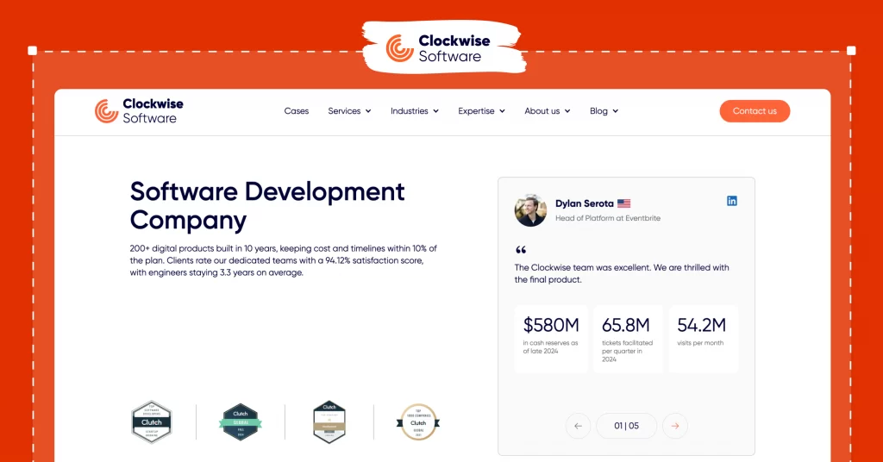
Task: Click the testimonial quote 'The Clockwise team was excellent'
Action: click(x=622, y=273)
